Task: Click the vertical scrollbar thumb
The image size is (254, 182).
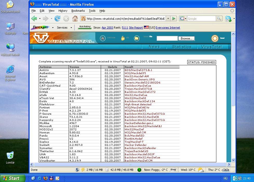Action: pyautogui.click(x=233, y=71)
